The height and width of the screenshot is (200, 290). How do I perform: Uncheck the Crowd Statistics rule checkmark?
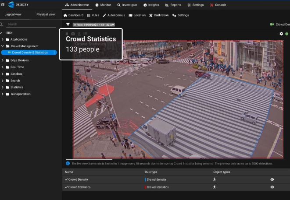pyautogui.click(x=66, y=187)
